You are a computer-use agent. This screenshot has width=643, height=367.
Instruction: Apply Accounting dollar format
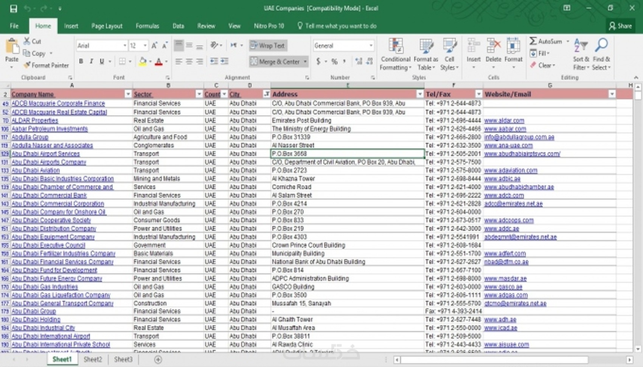click(318, 61)
